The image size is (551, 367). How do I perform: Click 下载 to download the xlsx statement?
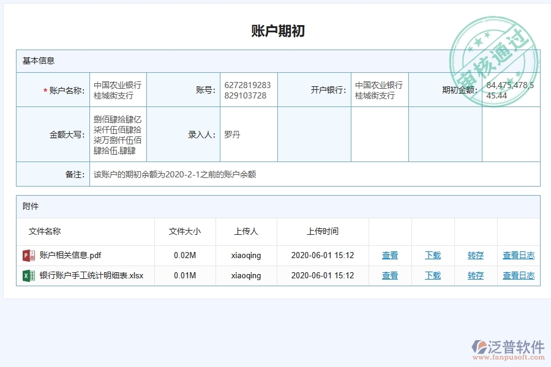coord(432,275)
